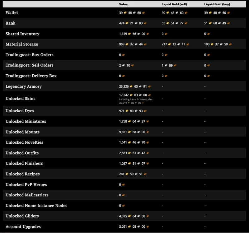The image size is (249, 233).
Task: Select the Unlocked Home Instance Nodes label
Action: click(x=36, y=206)
